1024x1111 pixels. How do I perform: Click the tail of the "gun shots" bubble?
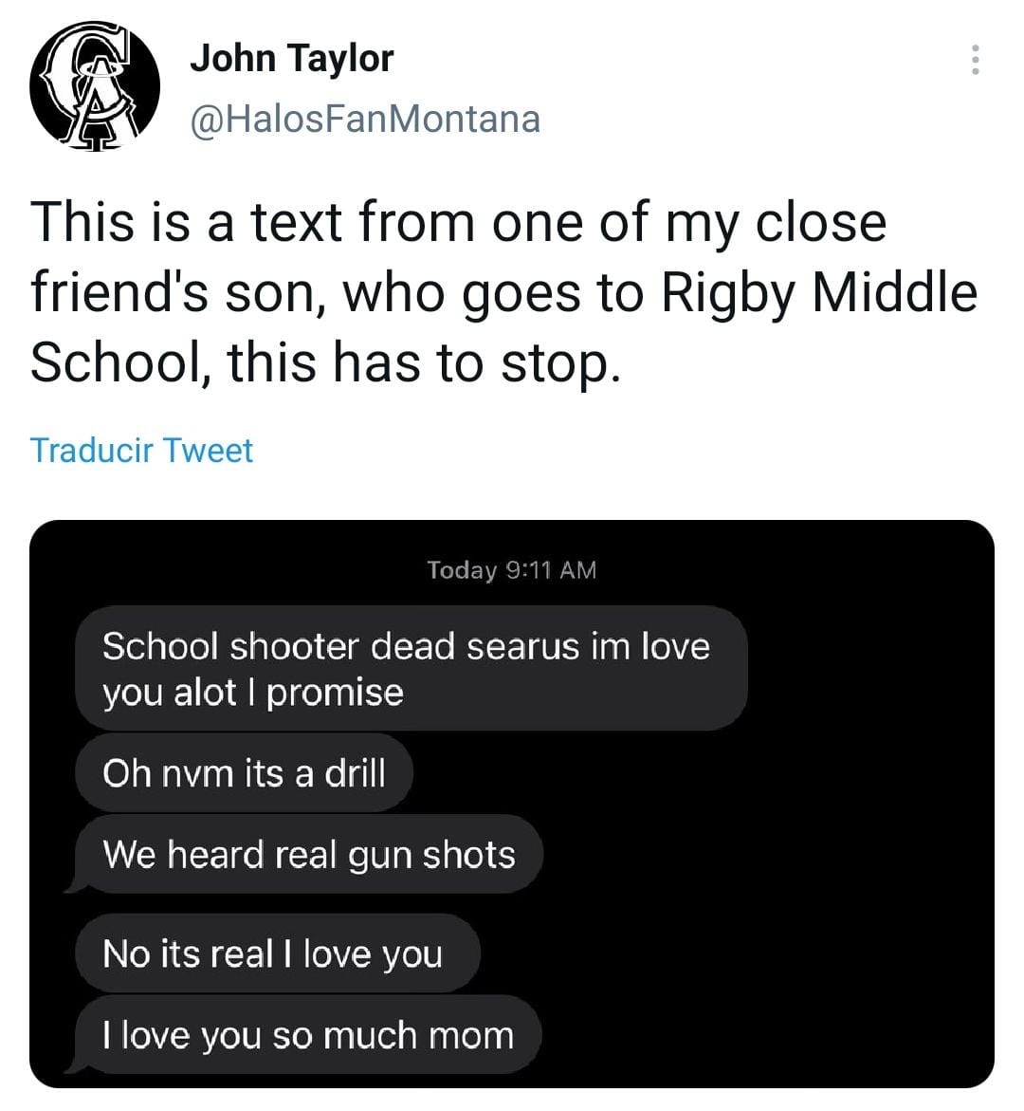pyautogui.click(x=72, y=886)
